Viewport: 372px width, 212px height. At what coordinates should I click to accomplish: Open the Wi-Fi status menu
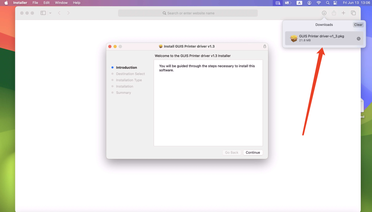pos(319,3)
